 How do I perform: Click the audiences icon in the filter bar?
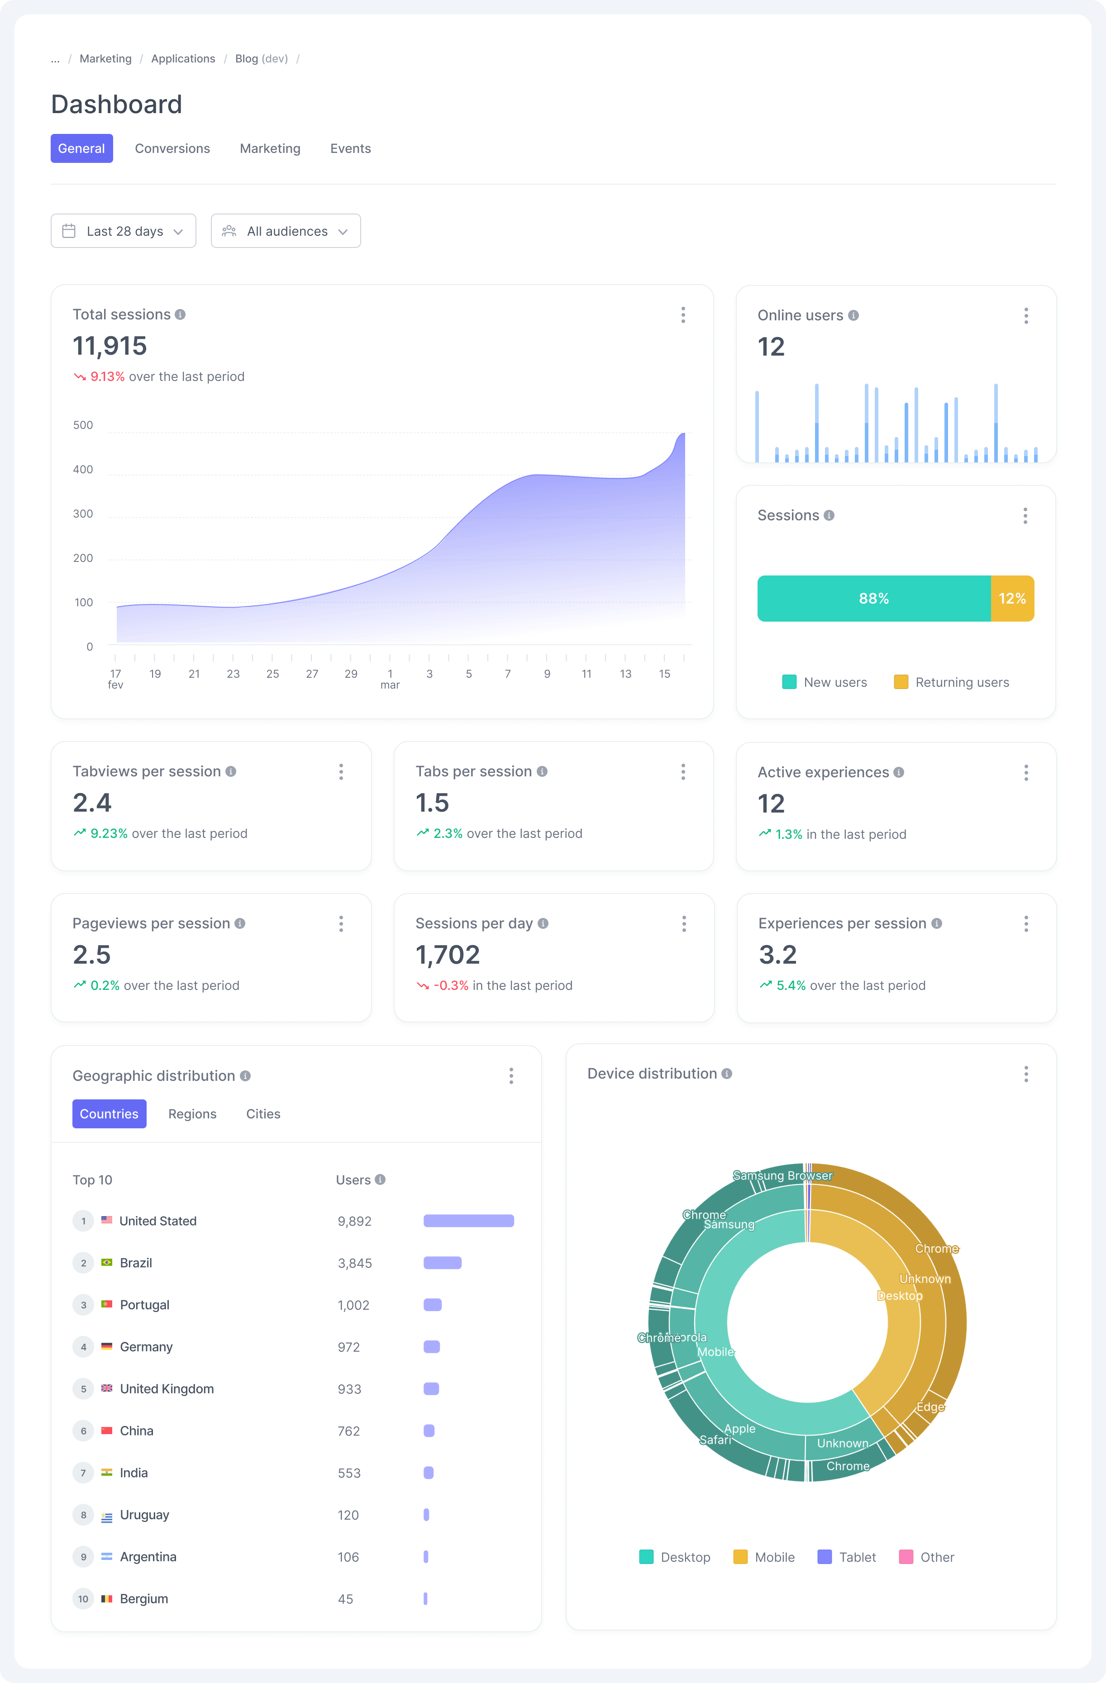[x=229, y=231]
